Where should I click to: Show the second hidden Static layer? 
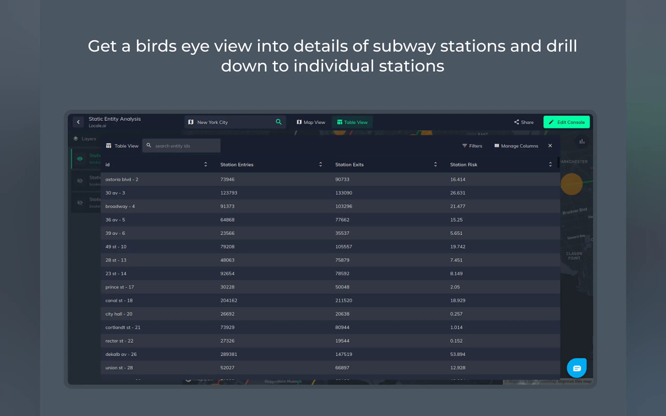tap(80, 181)
